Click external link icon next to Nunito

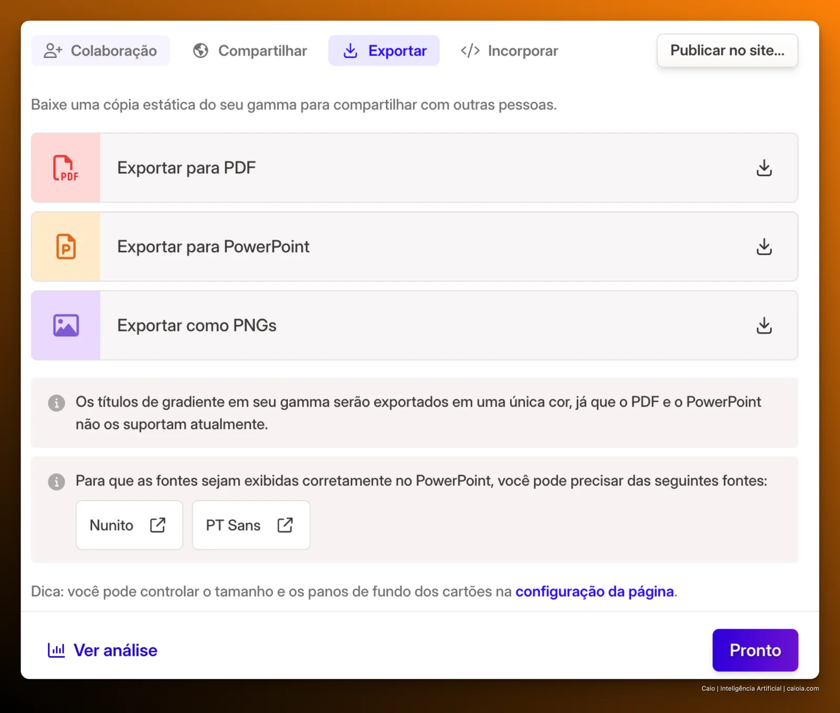tap(157, 525)
